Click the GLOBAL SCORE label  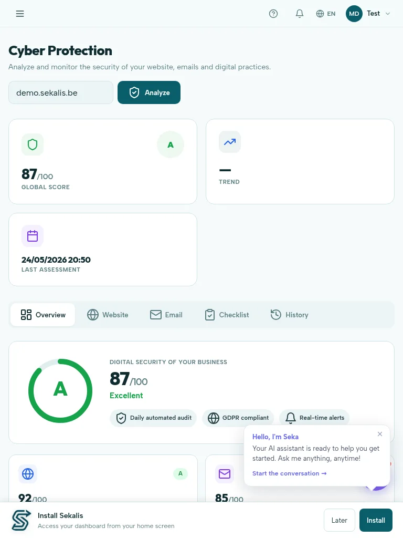coord(46,187)
